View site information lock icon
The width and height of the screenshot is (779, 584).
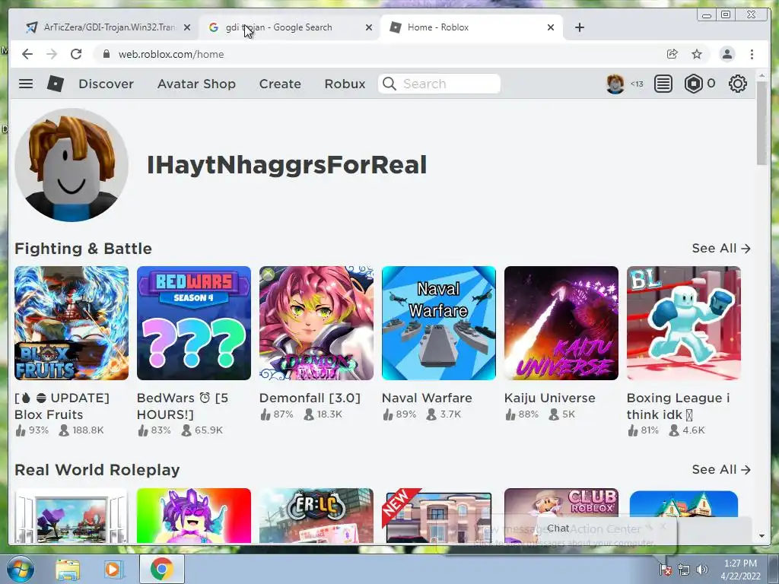[x=107, y=54]
